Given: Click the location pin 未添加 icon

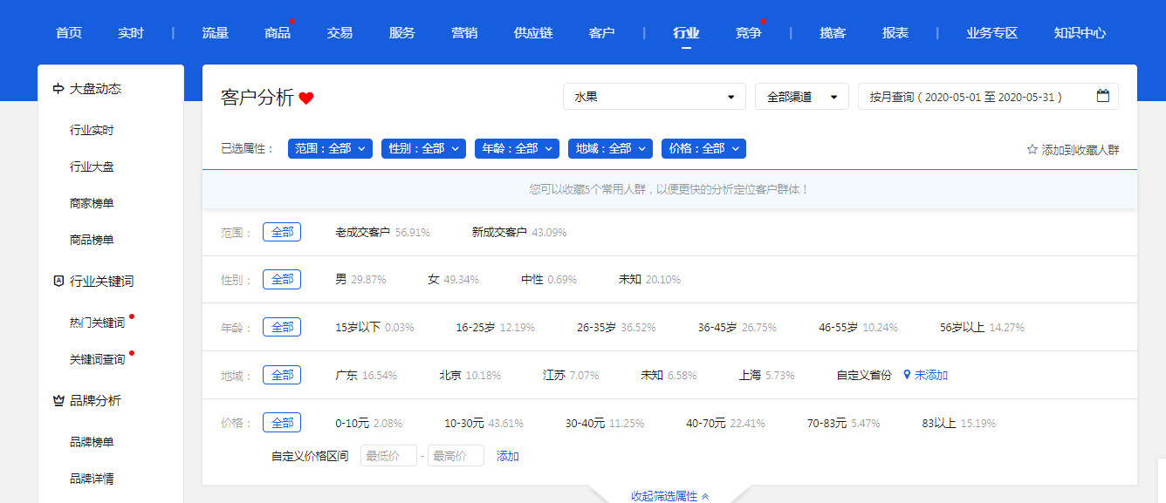Looking at the screenshot, I should click(907, 375).
